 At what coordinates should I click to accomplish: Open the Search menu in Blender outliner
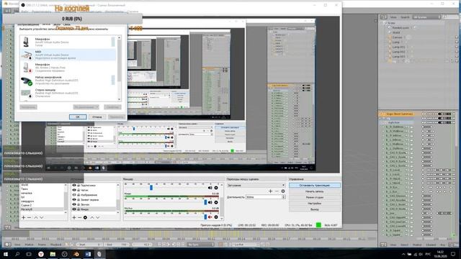tap(405, 17)
